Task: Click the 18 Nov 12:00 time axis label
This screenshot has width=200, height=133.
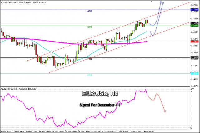Action: [x=32, y=132]
